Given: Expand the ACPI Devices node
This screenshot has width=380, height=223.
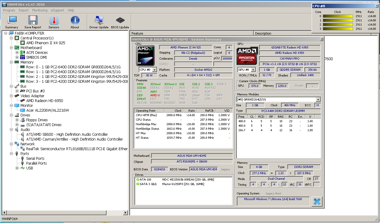Looking at the screenshot, I should (x=17, y=52).
